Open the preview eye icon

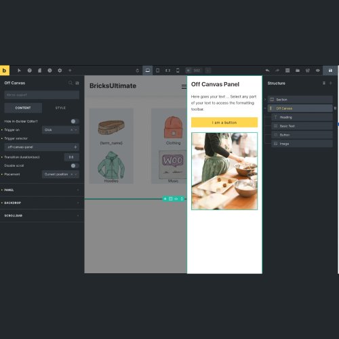pyautogui.click(x=318, y=71)
